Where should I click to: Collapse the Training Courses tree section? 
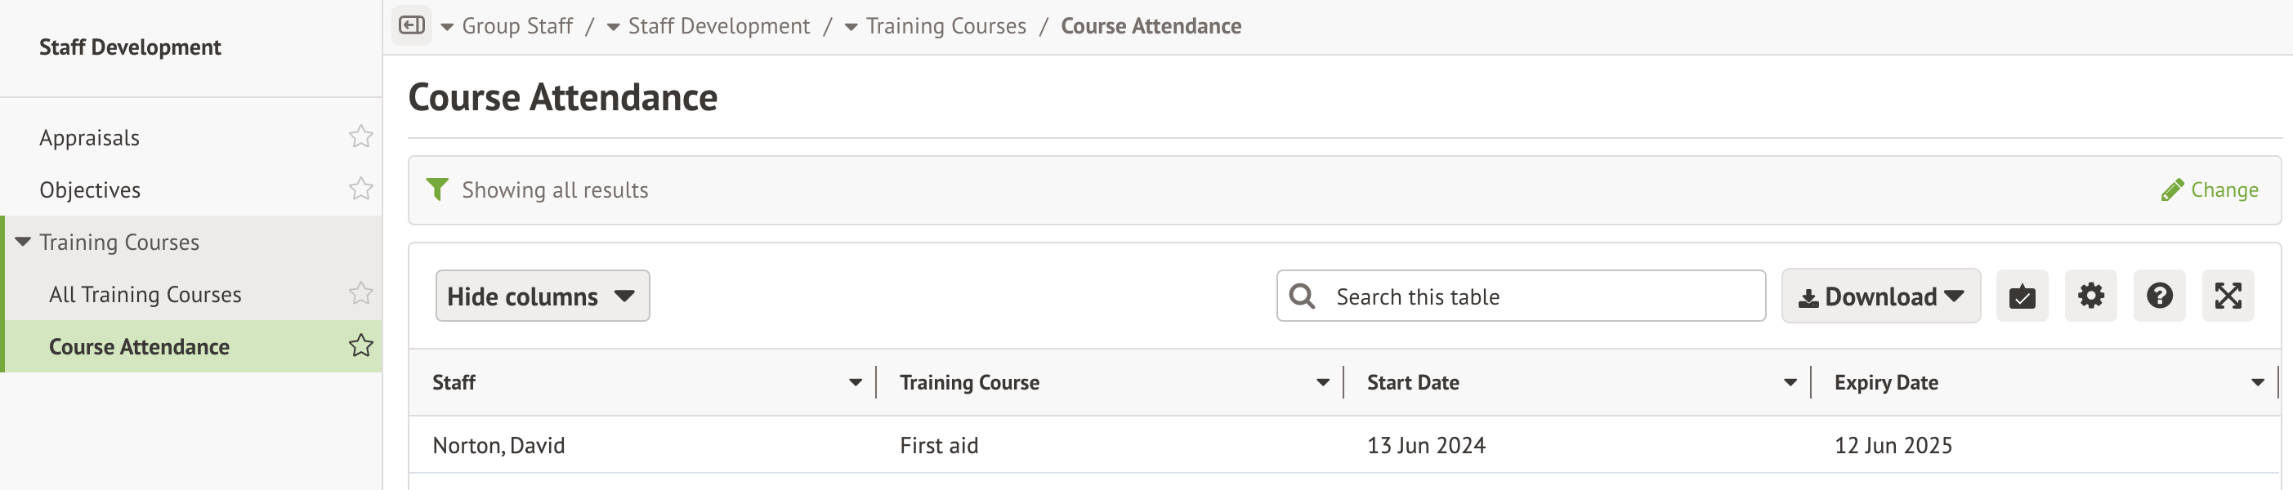click(x=23, y=242)
